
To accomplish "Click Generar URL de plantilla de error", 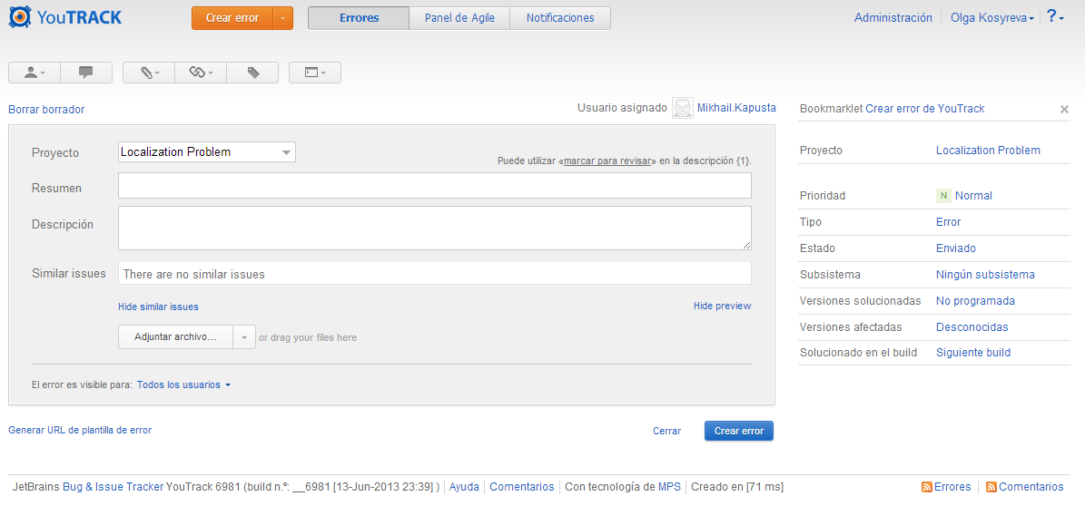I will point(80,430).
